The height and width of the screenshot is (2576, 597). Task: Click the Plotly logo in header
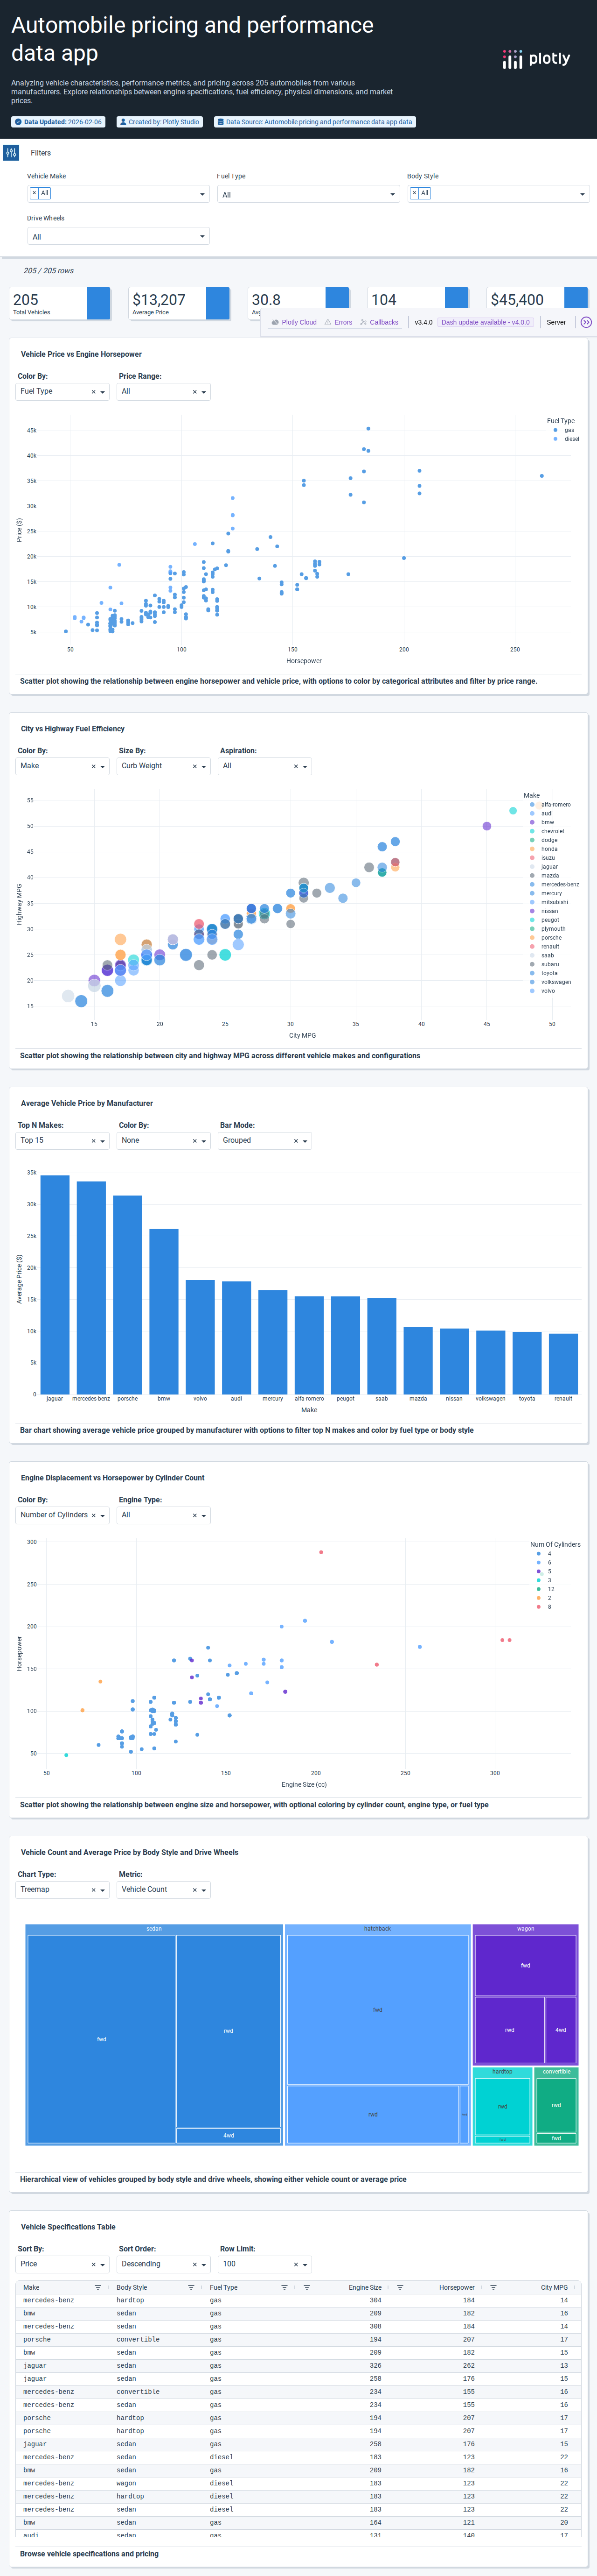536,60
